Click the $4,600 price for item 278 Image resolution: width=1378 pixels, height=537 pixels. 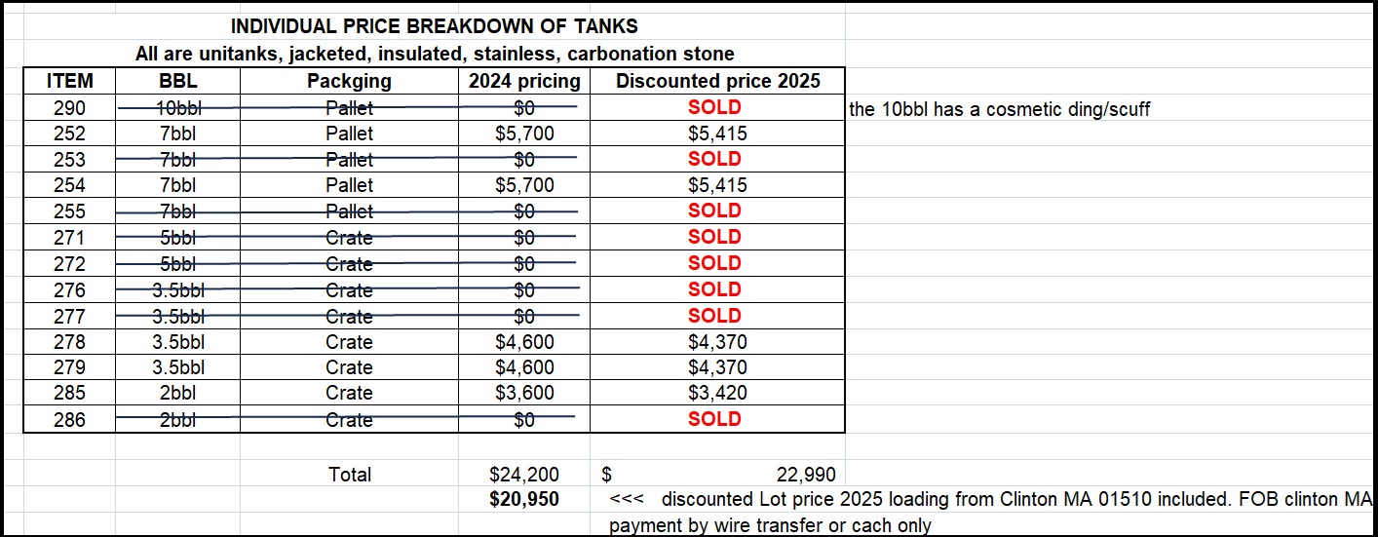coord(524,342)
